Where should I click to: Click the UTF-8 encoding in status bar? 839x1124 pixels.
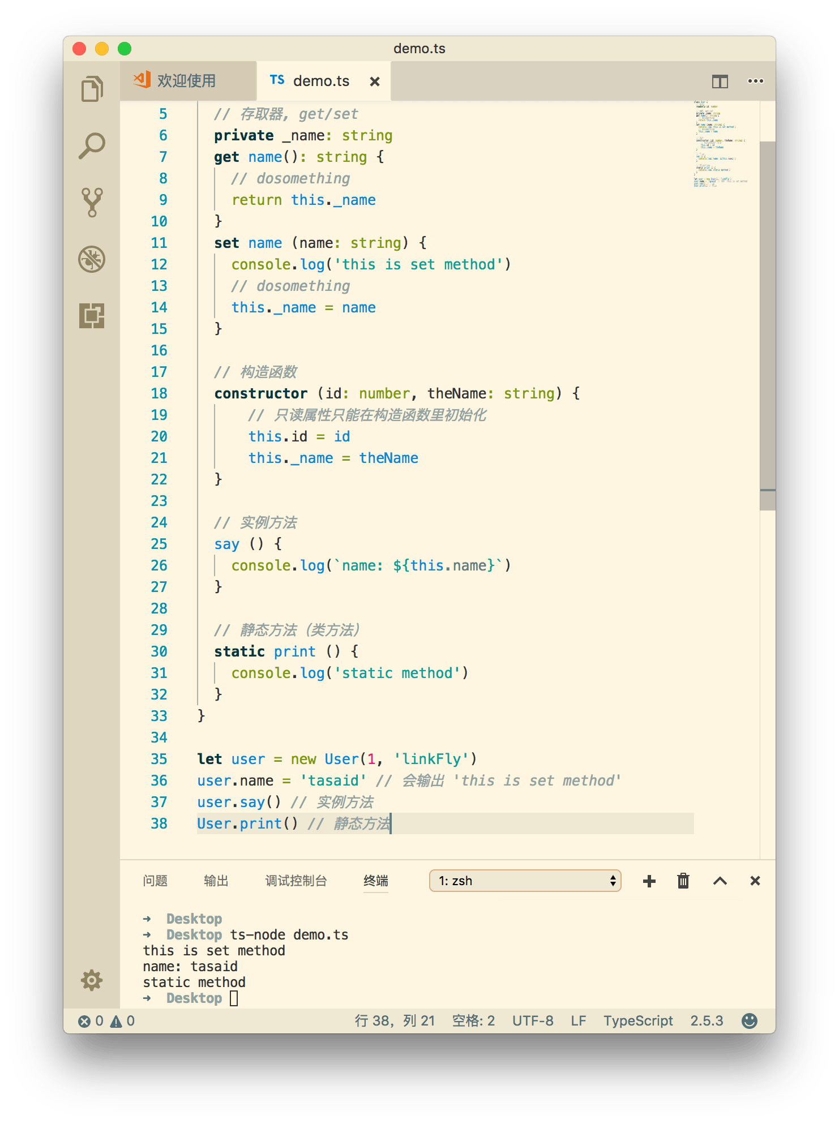click(533, 1021)
